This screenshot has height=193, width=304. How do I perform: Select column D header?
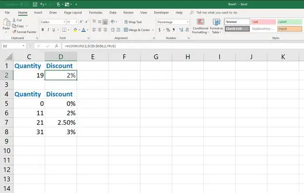(61, 57)
